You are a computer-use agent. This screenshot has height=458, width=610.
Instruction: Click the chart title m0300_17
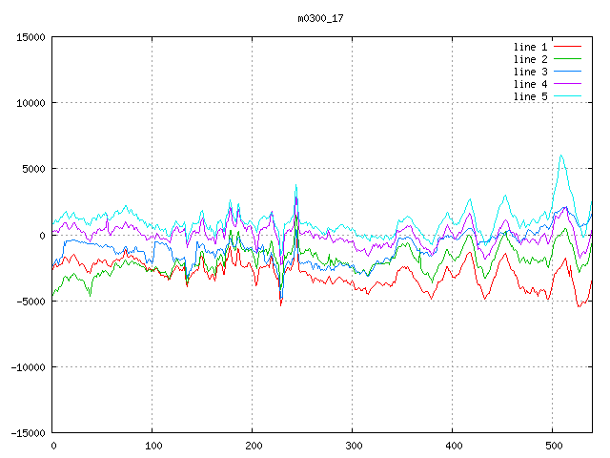pyautogui.click(x=320, y=18)
